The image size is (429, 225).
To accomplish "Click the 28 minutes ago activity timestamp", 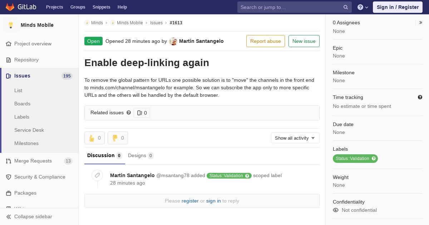I will coord(128,183).
